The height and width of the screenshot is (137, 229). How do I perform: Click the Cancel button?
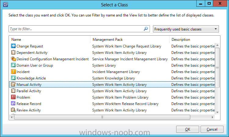(x=212, y=129)
